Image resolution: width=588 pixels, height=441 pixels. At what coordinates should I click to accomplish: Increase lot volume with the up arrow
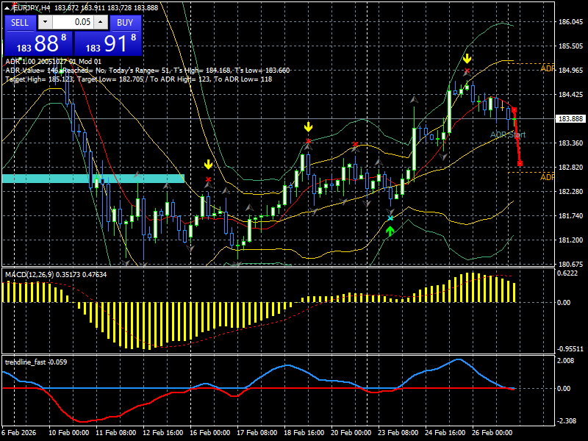101,22
